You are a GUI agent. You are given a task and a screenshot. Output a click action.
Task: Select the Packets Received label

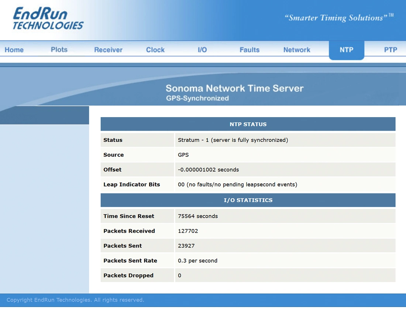129,231
